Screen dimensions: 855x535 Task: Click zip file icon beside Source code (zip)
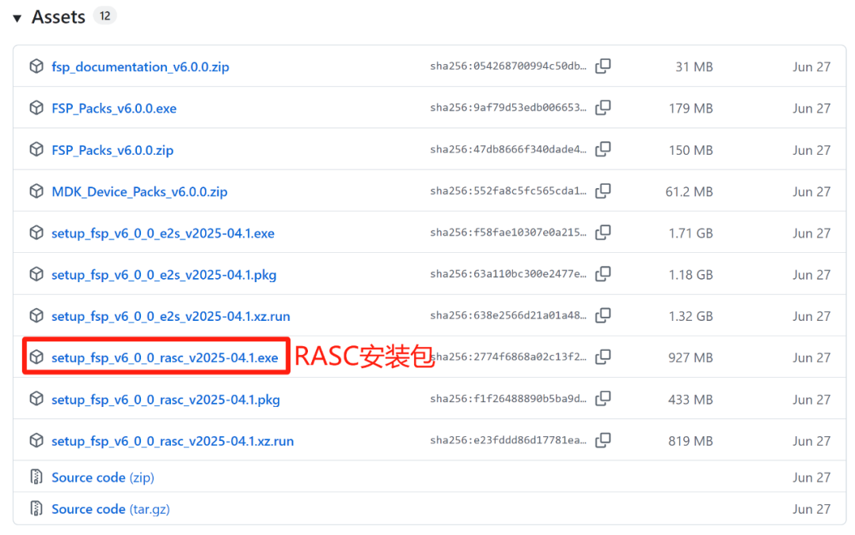[x=36, y=477]
